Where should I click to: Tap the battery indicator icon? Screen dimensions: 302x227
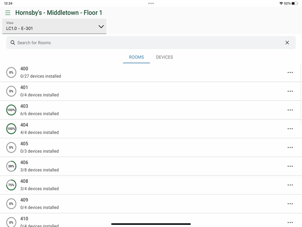click(295, 3)
